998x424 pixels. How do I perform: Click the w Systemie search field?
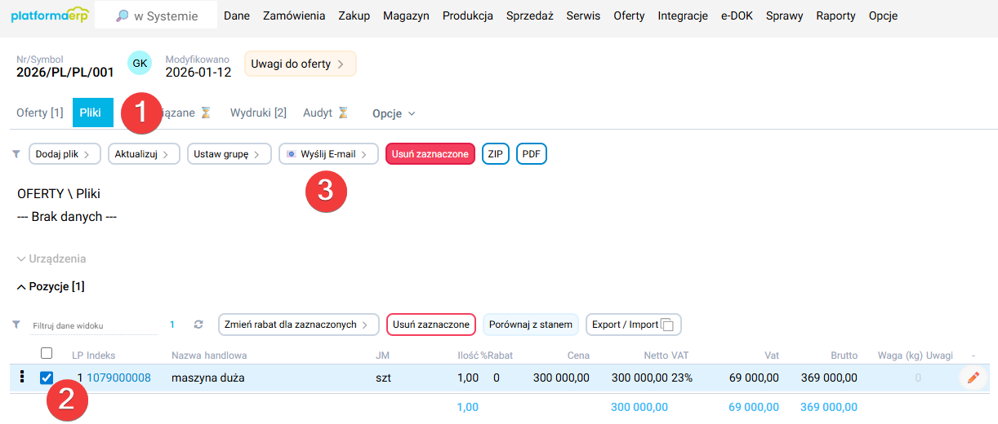pyautogui.click(x=156, y=15)
